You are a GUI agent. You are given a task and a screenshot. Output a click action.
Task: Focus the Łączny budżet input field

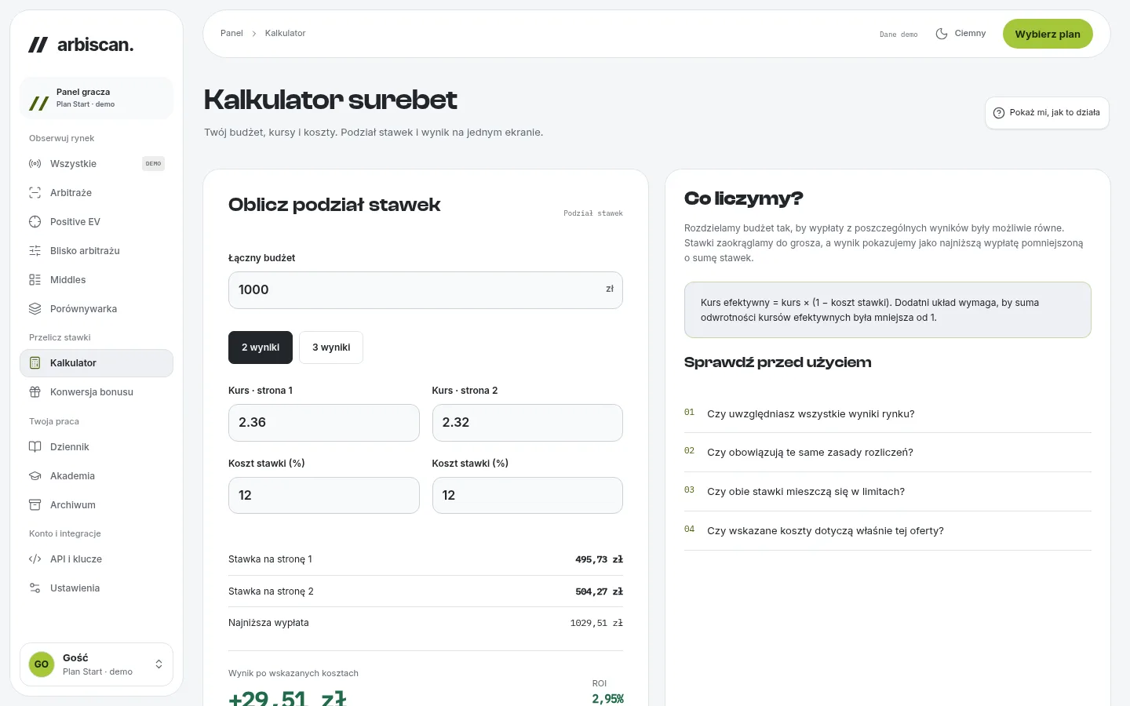coord(425,290)
